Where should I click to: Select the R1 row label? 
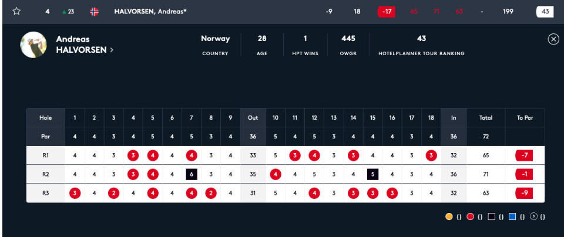tap(45, 155)
